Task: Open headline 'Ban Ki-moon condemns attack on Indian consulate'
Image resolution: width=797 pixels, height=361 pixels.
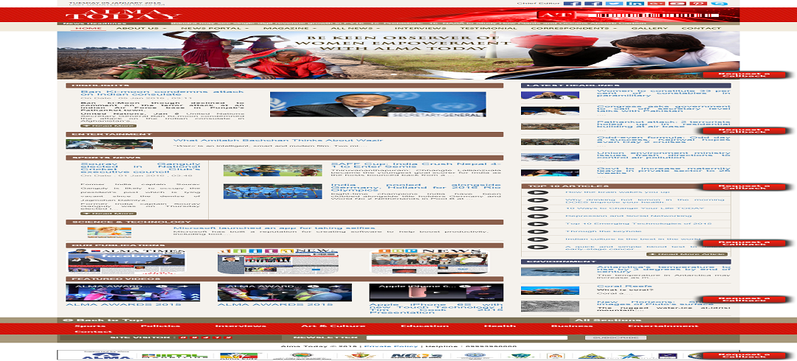Action: [162, 93]
